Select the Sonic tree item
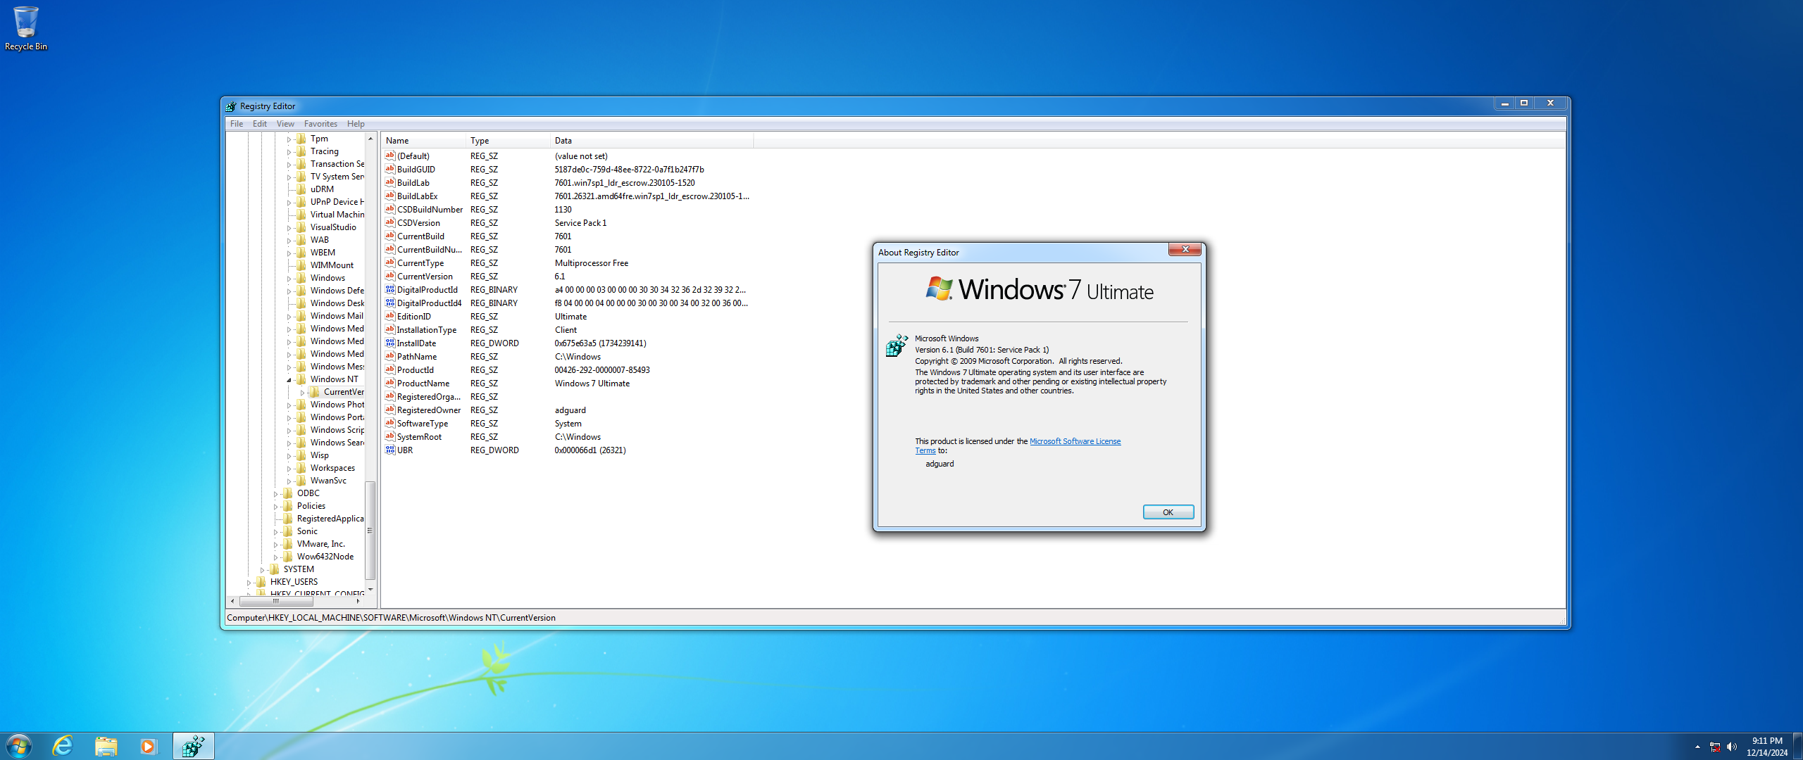Screen dimensions: 1803x760 [307, 531]
